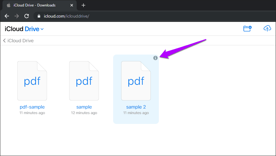Reload the iCloud Drive page
The height and width of the screenshot is (156, 276).
27,16
